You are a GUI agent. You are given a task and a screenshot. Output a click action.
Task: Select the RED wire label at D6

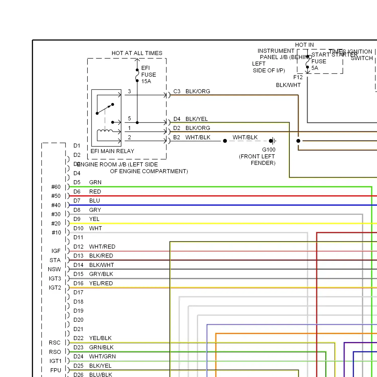click(95, 192)
